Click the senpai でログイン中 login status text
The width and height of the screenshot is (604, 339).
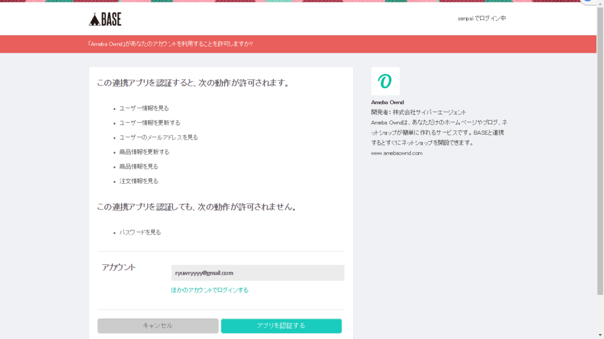pyautogui.click(x=481, y=18)
